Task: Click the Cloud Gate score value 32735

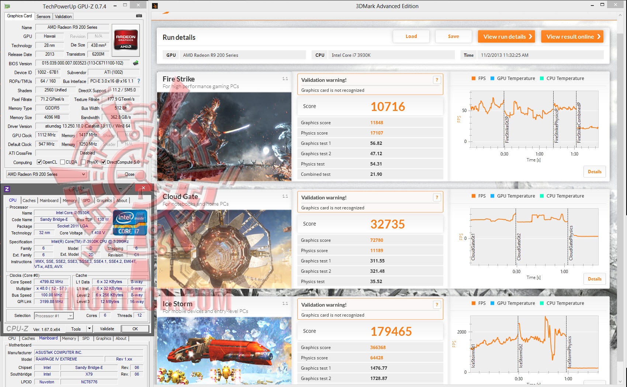Action: [x=388, y=224]
